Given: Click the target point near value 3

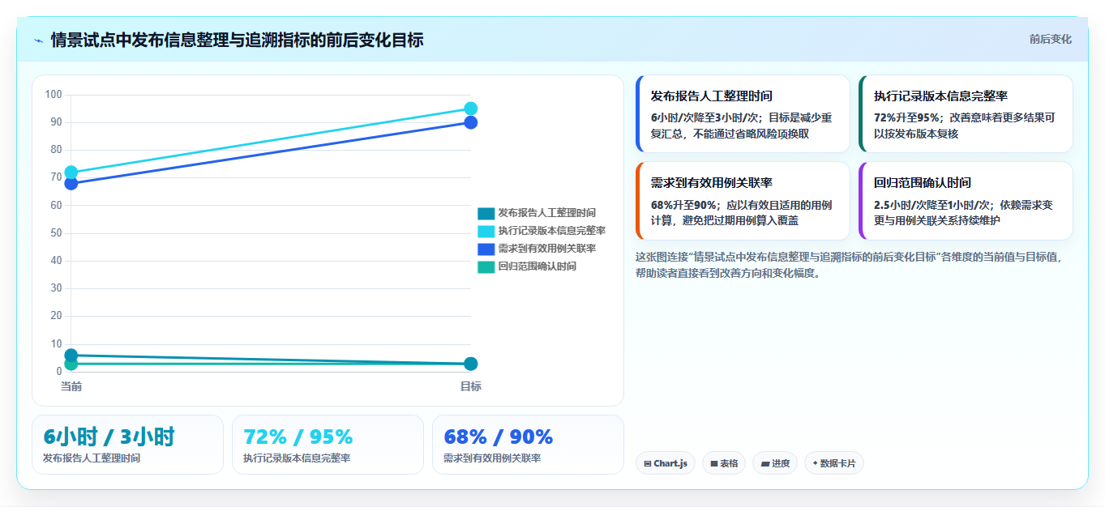Looking at the screenshot, I should (471, 364).
